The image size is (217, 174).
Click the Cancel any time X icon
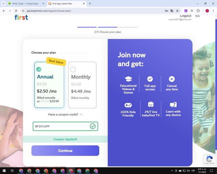pos(172,79)
